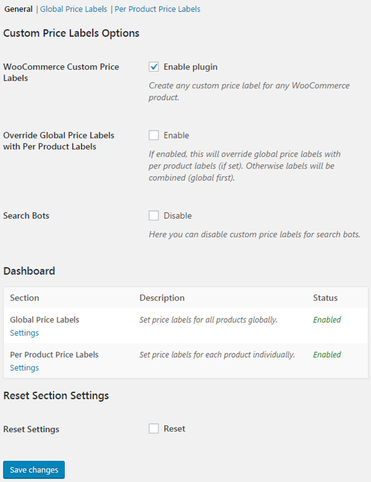Open the Per Product Price Labels tab
This screenshot has height=482, width=371.
pos(157,9)
